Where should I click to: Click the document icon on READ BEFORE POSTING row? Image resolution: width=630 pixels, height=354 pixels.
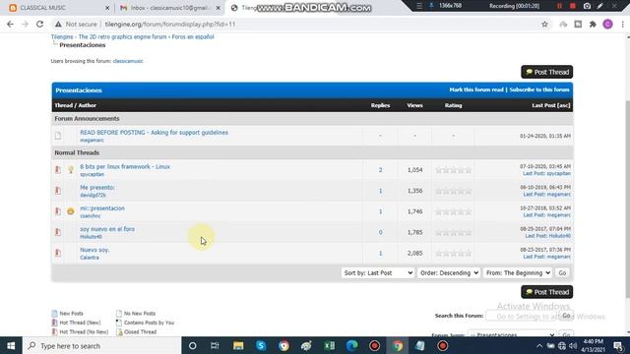[x=58, y=136]
